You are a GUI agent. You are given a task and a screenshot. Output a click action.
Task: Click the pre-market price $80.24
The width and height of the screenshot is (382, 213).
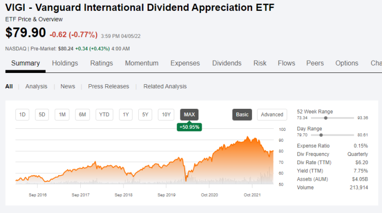pyautogui.click(x=65, y=49)
